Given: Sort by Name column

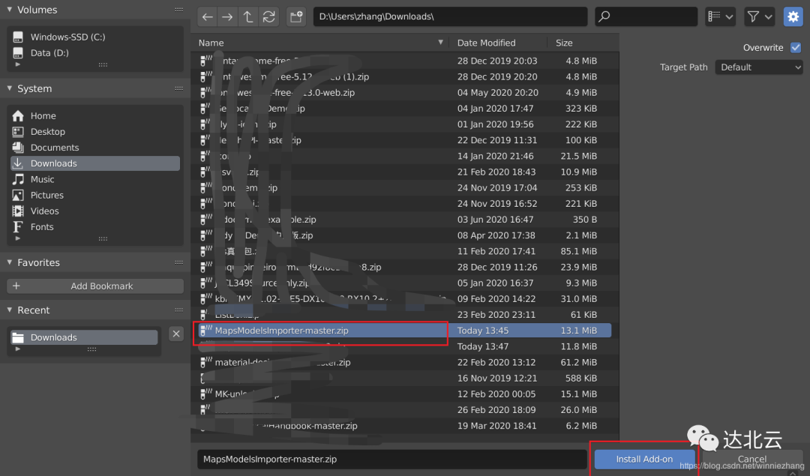Looking at the screenshot, I should [x=320, y=43].
